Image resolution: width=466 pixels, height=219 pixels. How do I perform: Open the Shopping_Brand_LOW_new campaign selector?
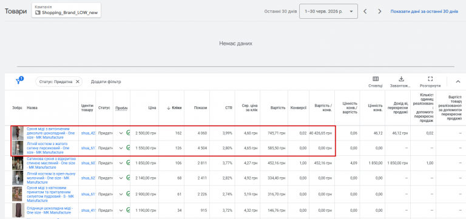pos(66,10)
